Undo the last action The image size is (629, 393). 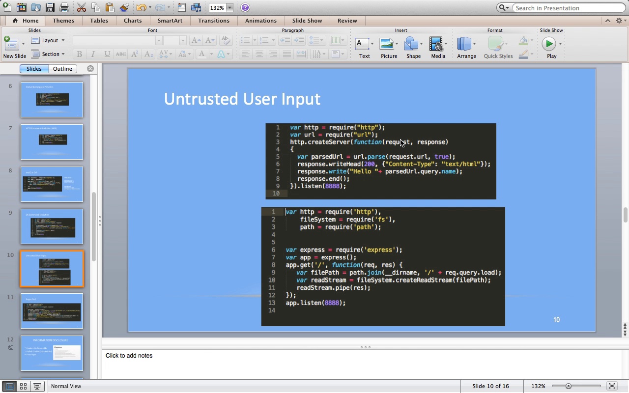141,7
